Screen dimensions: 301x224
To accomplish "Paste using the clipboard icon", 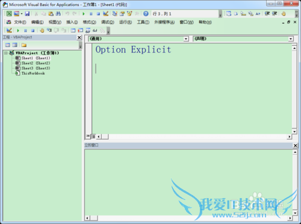I will [51, 14].
